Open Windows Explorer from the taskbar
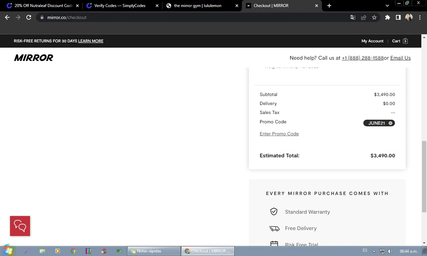The height and width of the screenshot is (256, 427). tap(42, 251)
